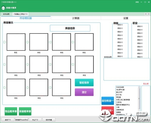The height and width of the screenshot is (123, 151).
Task: Click the 启动F10 button
Action: [8, 120]
